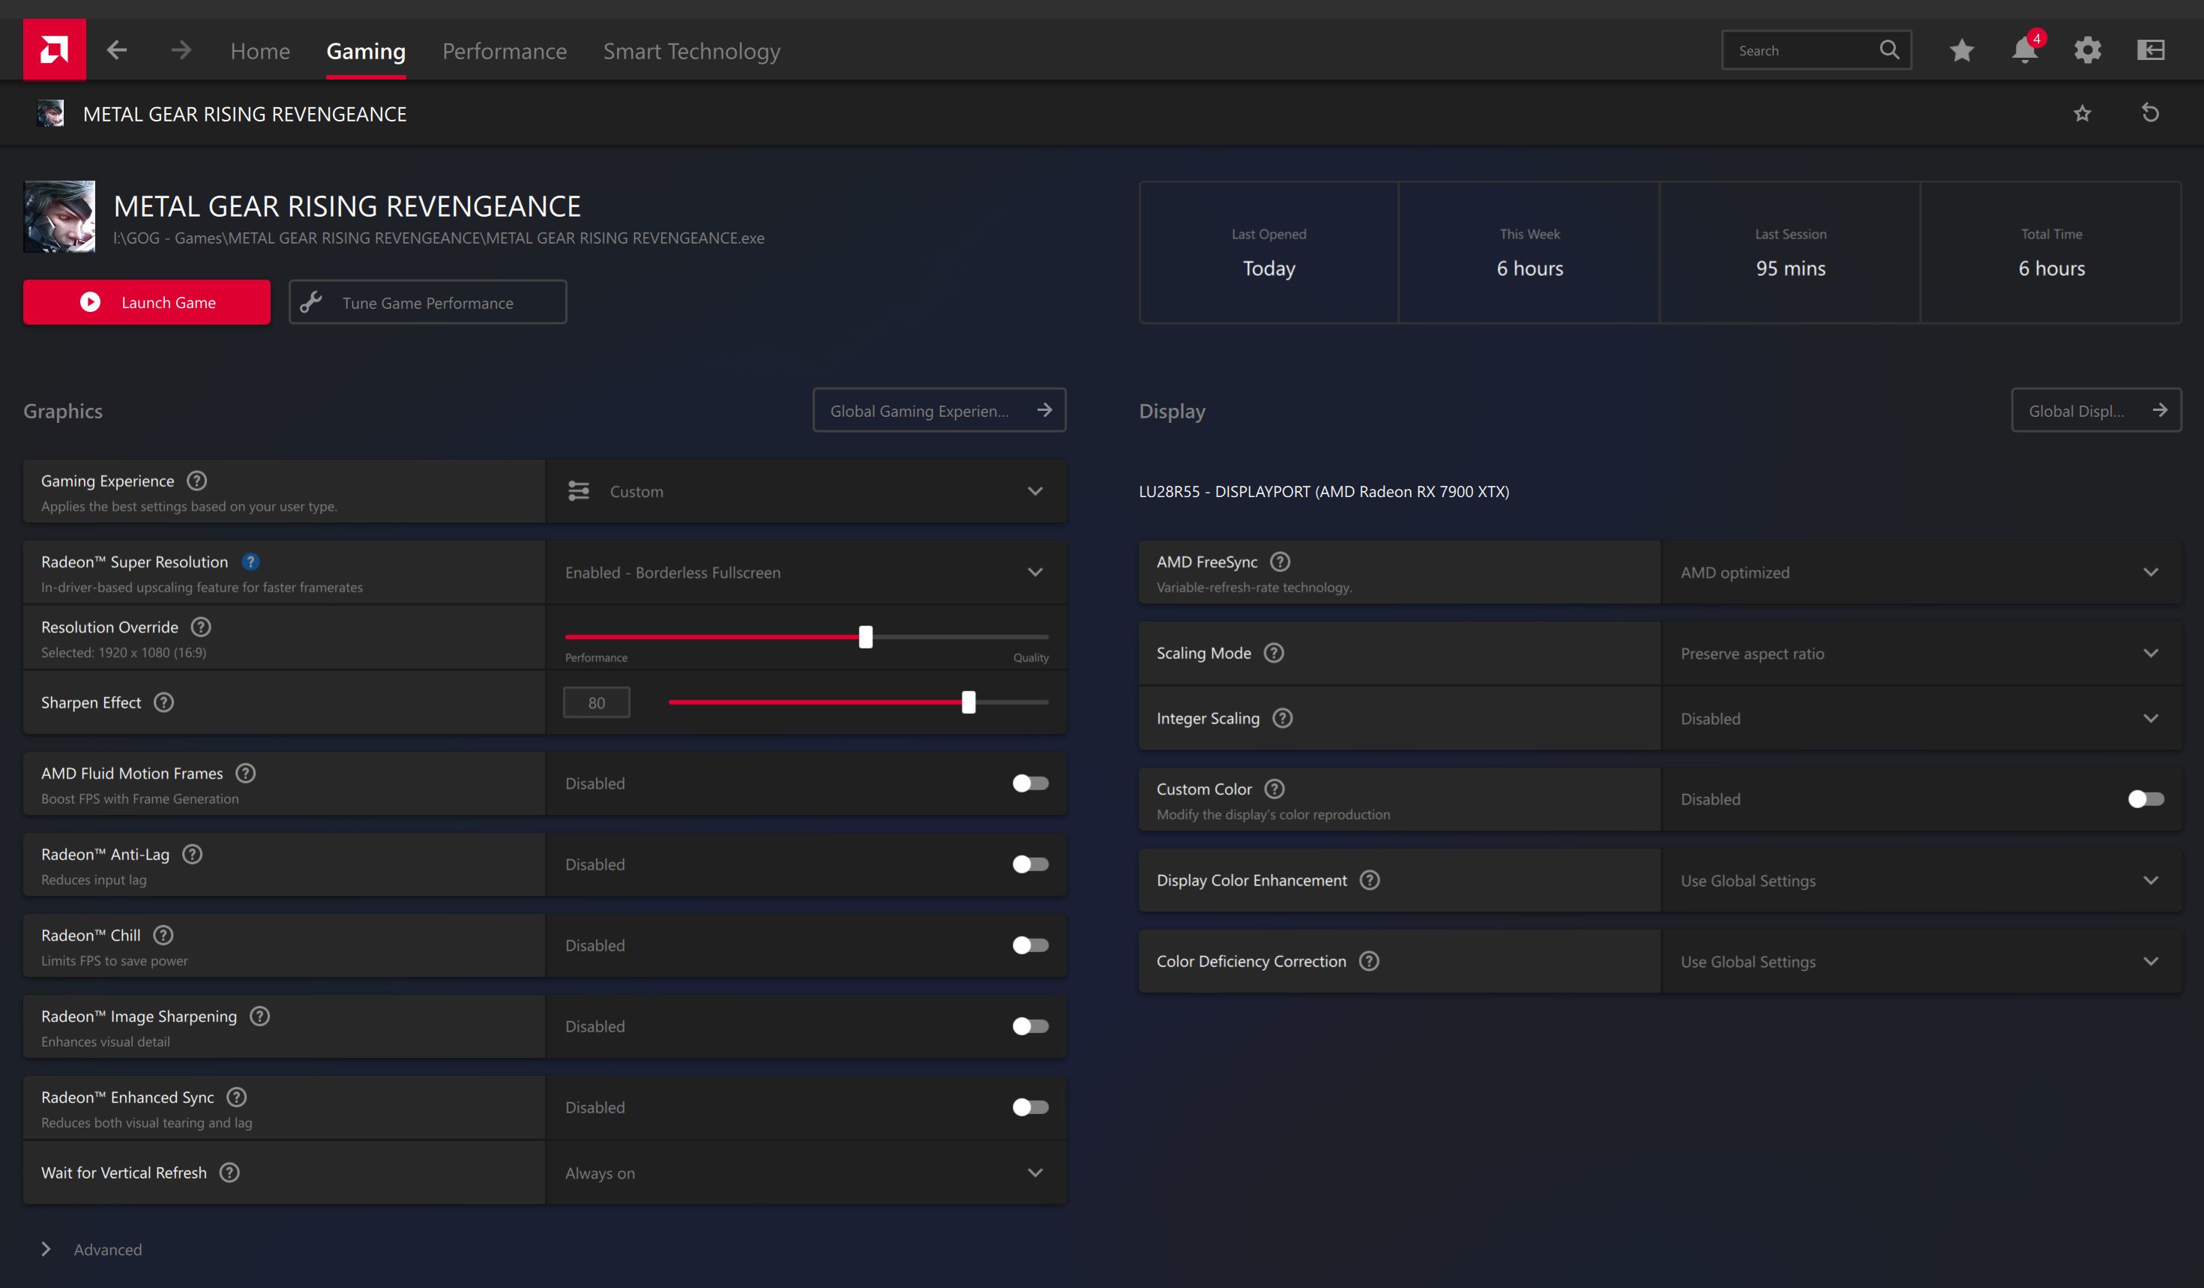Viewport: 2204px width, 1288px height.
Task: Click the Total Time 6 hours card
Action: click(x=2050, y=253)
